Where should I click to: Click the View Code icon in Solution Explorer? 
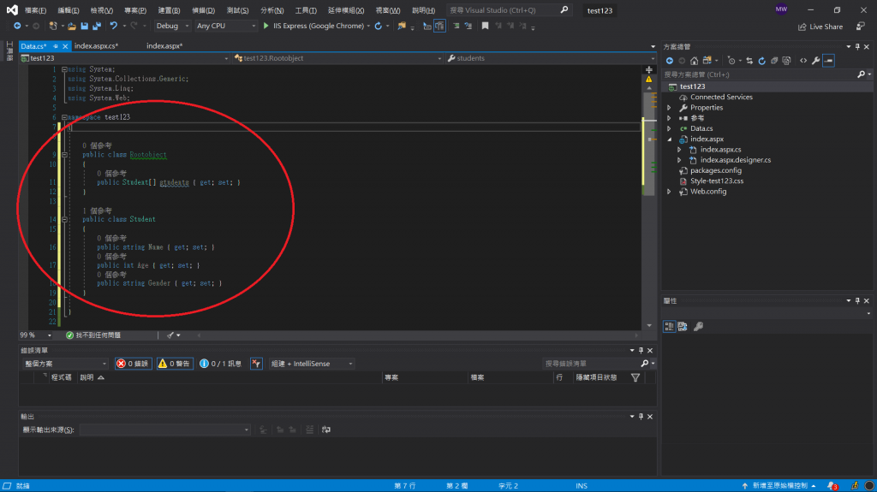pyautogui.click(x=802, y=61)
